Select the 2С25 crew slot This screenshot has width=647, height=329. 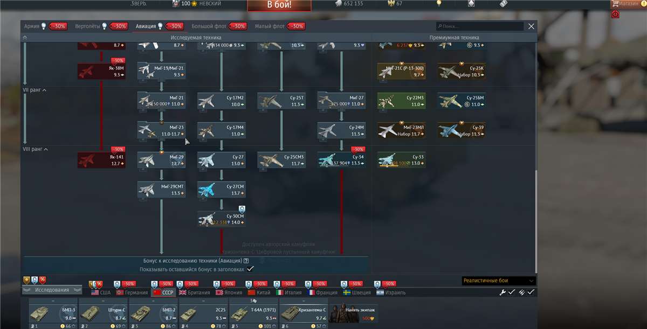(x=203, y=314)
